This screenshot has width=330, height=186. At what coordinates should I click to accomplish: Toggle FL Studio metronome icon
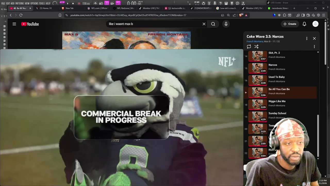(95, 4)
